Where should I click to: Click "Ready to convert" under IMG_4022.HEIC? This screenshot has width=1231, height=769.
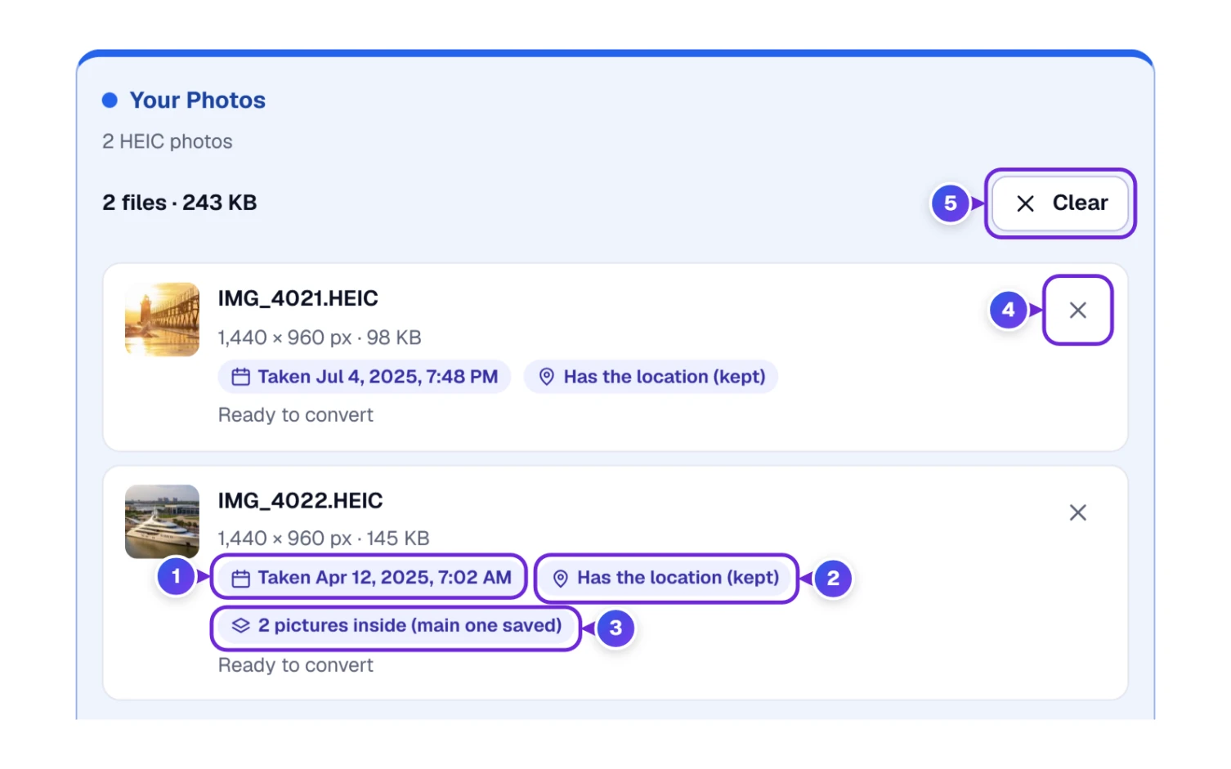coord(296,665)
